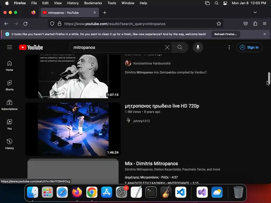Open macOS Control Center

coord(225,3)
